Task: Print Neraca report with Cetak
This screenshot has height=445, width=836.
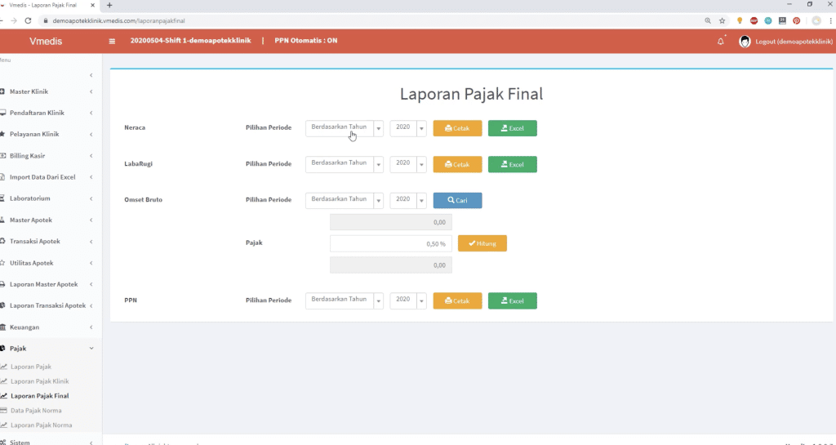Action: point(457,128)
